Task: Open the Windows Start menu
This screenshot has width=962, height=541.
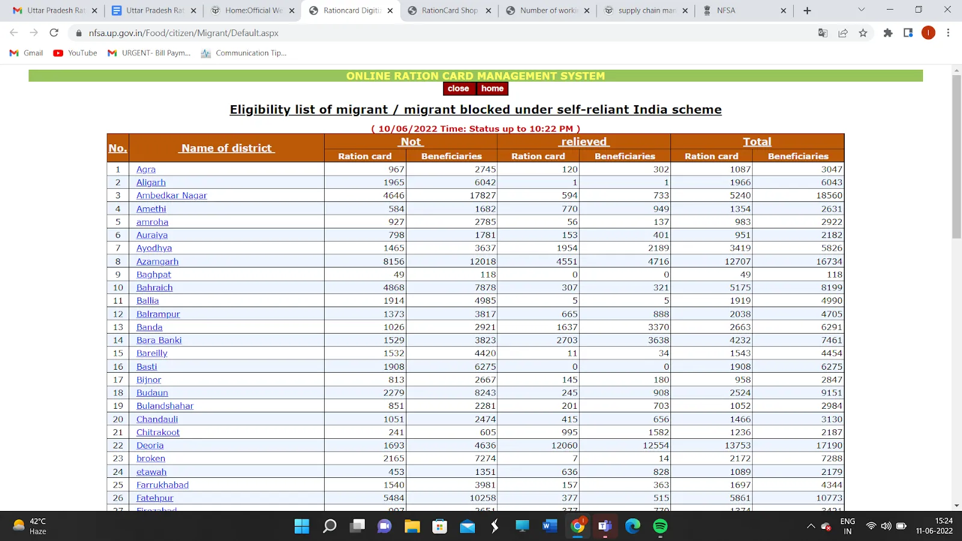Action: click(x=302, y=526)
